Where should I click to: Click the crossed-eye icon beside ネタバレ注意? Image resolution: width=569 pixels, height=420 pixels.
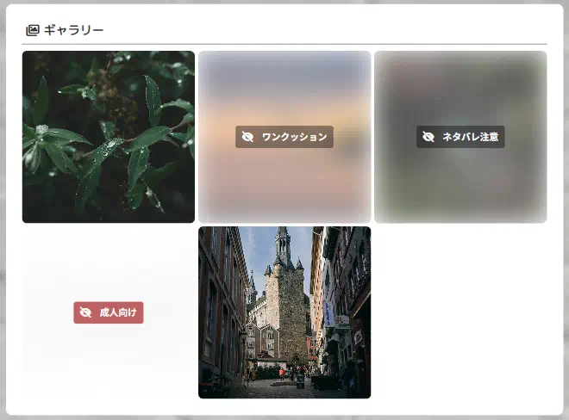428,137
